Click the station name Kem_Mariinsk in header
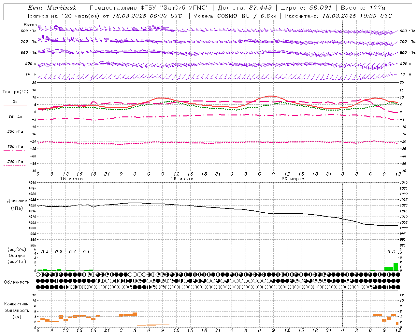 coord(52,8)
